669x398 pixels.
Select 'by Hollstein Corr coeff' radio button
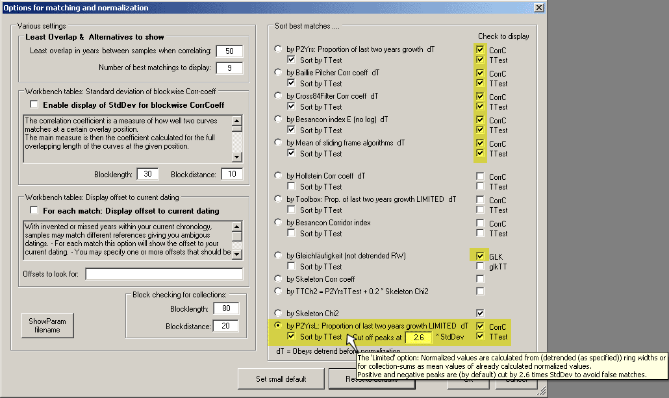[278, 175]
